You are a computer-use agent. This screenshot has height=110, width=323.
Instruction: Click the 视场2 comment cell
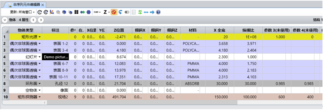[x=55, y=97]
